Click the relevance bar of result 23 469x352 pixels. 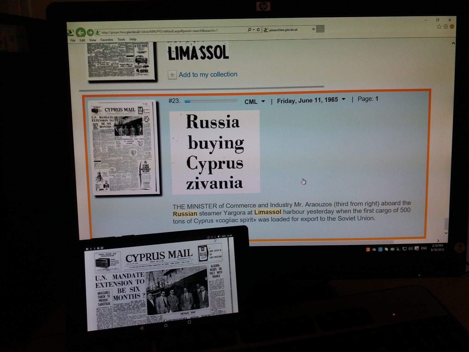pos(211,101)
